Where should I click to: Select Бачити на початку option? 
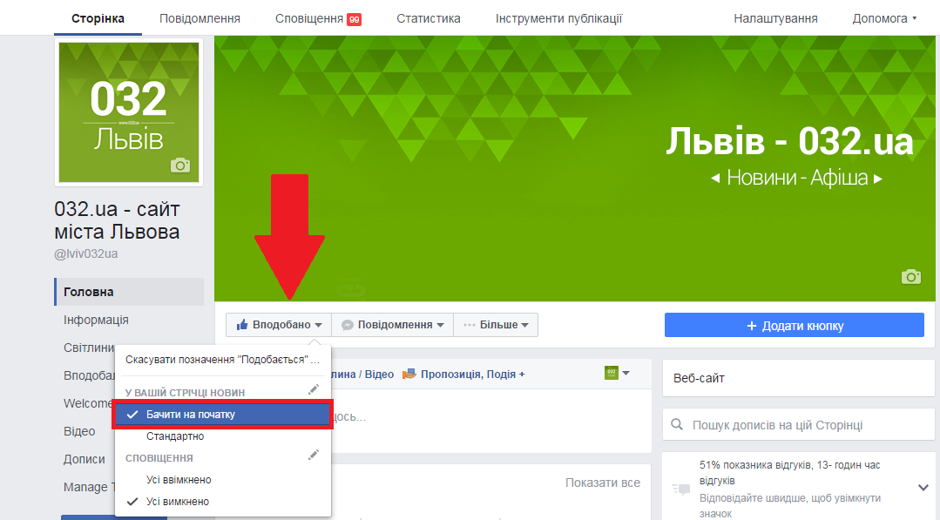[222, 415]
